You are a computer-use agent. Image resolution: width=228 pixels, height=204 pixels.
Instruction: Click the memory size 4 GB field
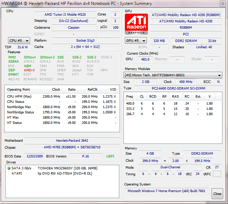[x=150, y=154]
